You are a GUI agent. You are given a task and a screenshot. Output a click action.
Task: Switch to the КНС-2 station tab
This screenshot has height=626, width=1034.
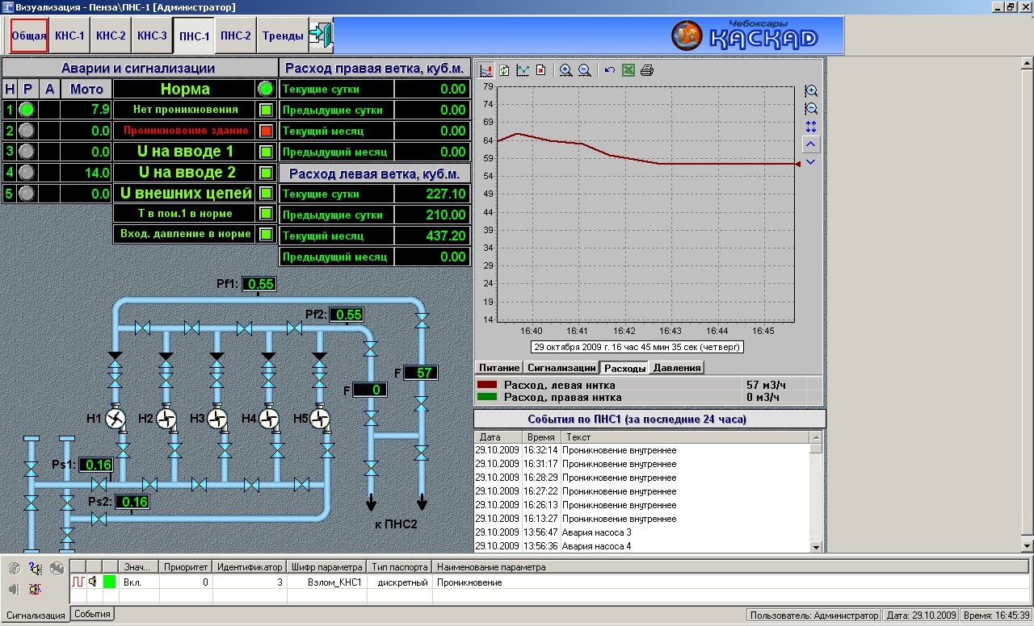click(111, 35)
